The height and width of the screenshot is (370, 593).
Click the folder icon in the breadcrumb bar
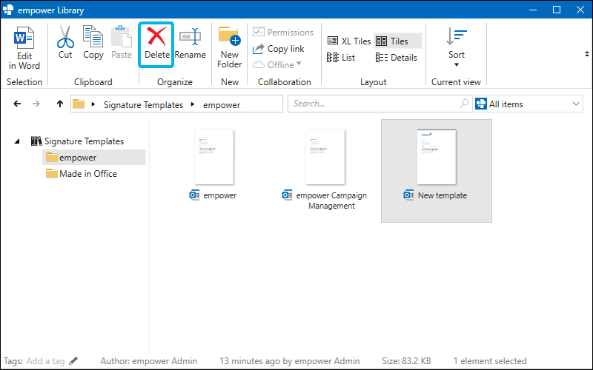[x=79, y=104]
